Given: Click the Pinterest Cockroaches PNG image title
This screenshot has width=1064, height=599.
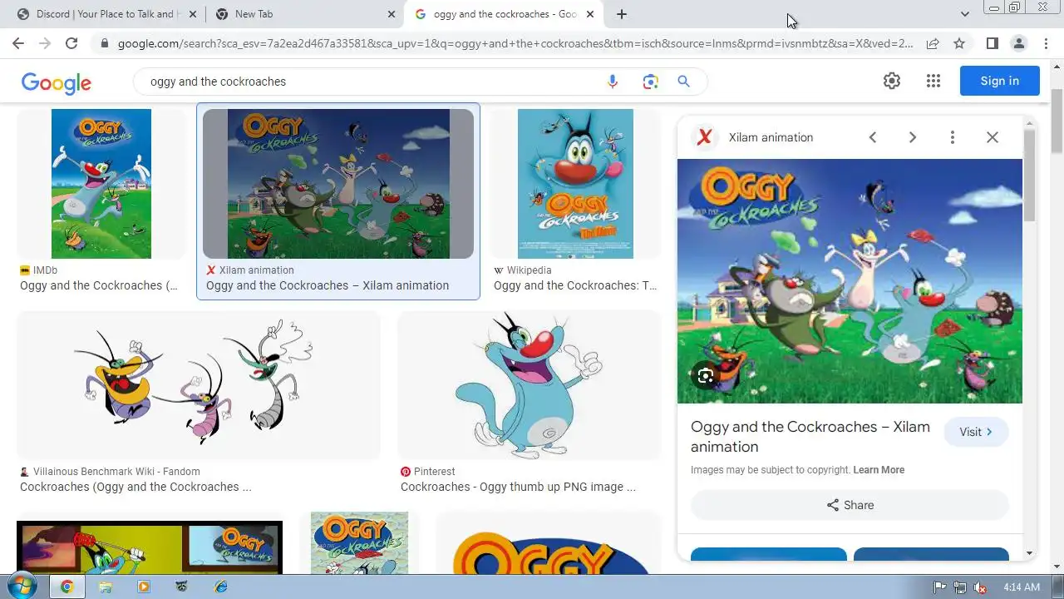Looking at the screenshot, I should point(518,487).
